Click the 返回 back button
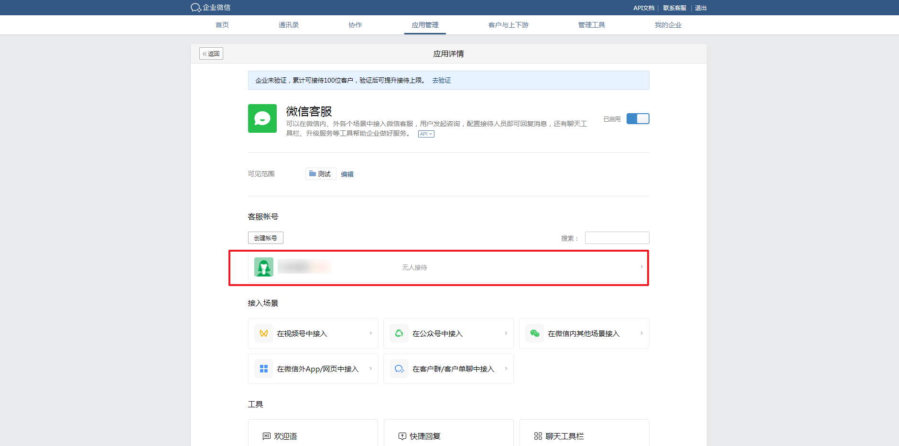Viewport: 899px width, 446px height. click(x=211, y=53)
